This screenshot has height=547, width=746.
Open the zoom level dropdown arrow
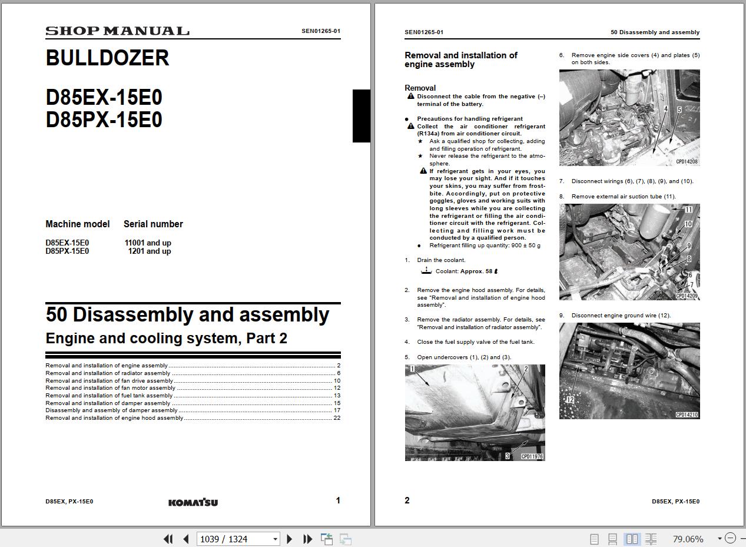point(720,539)
